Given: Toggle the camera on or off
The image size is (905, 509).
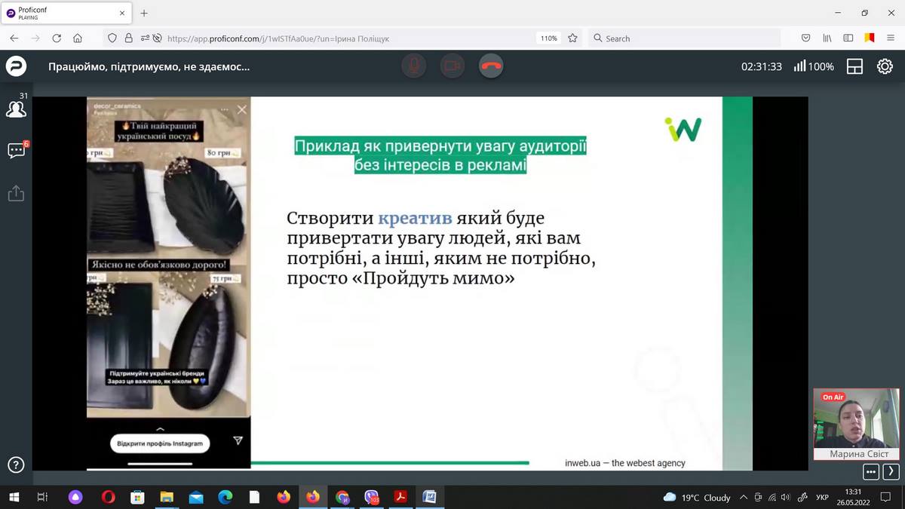Looking at the screenshot, I should 452,66.
